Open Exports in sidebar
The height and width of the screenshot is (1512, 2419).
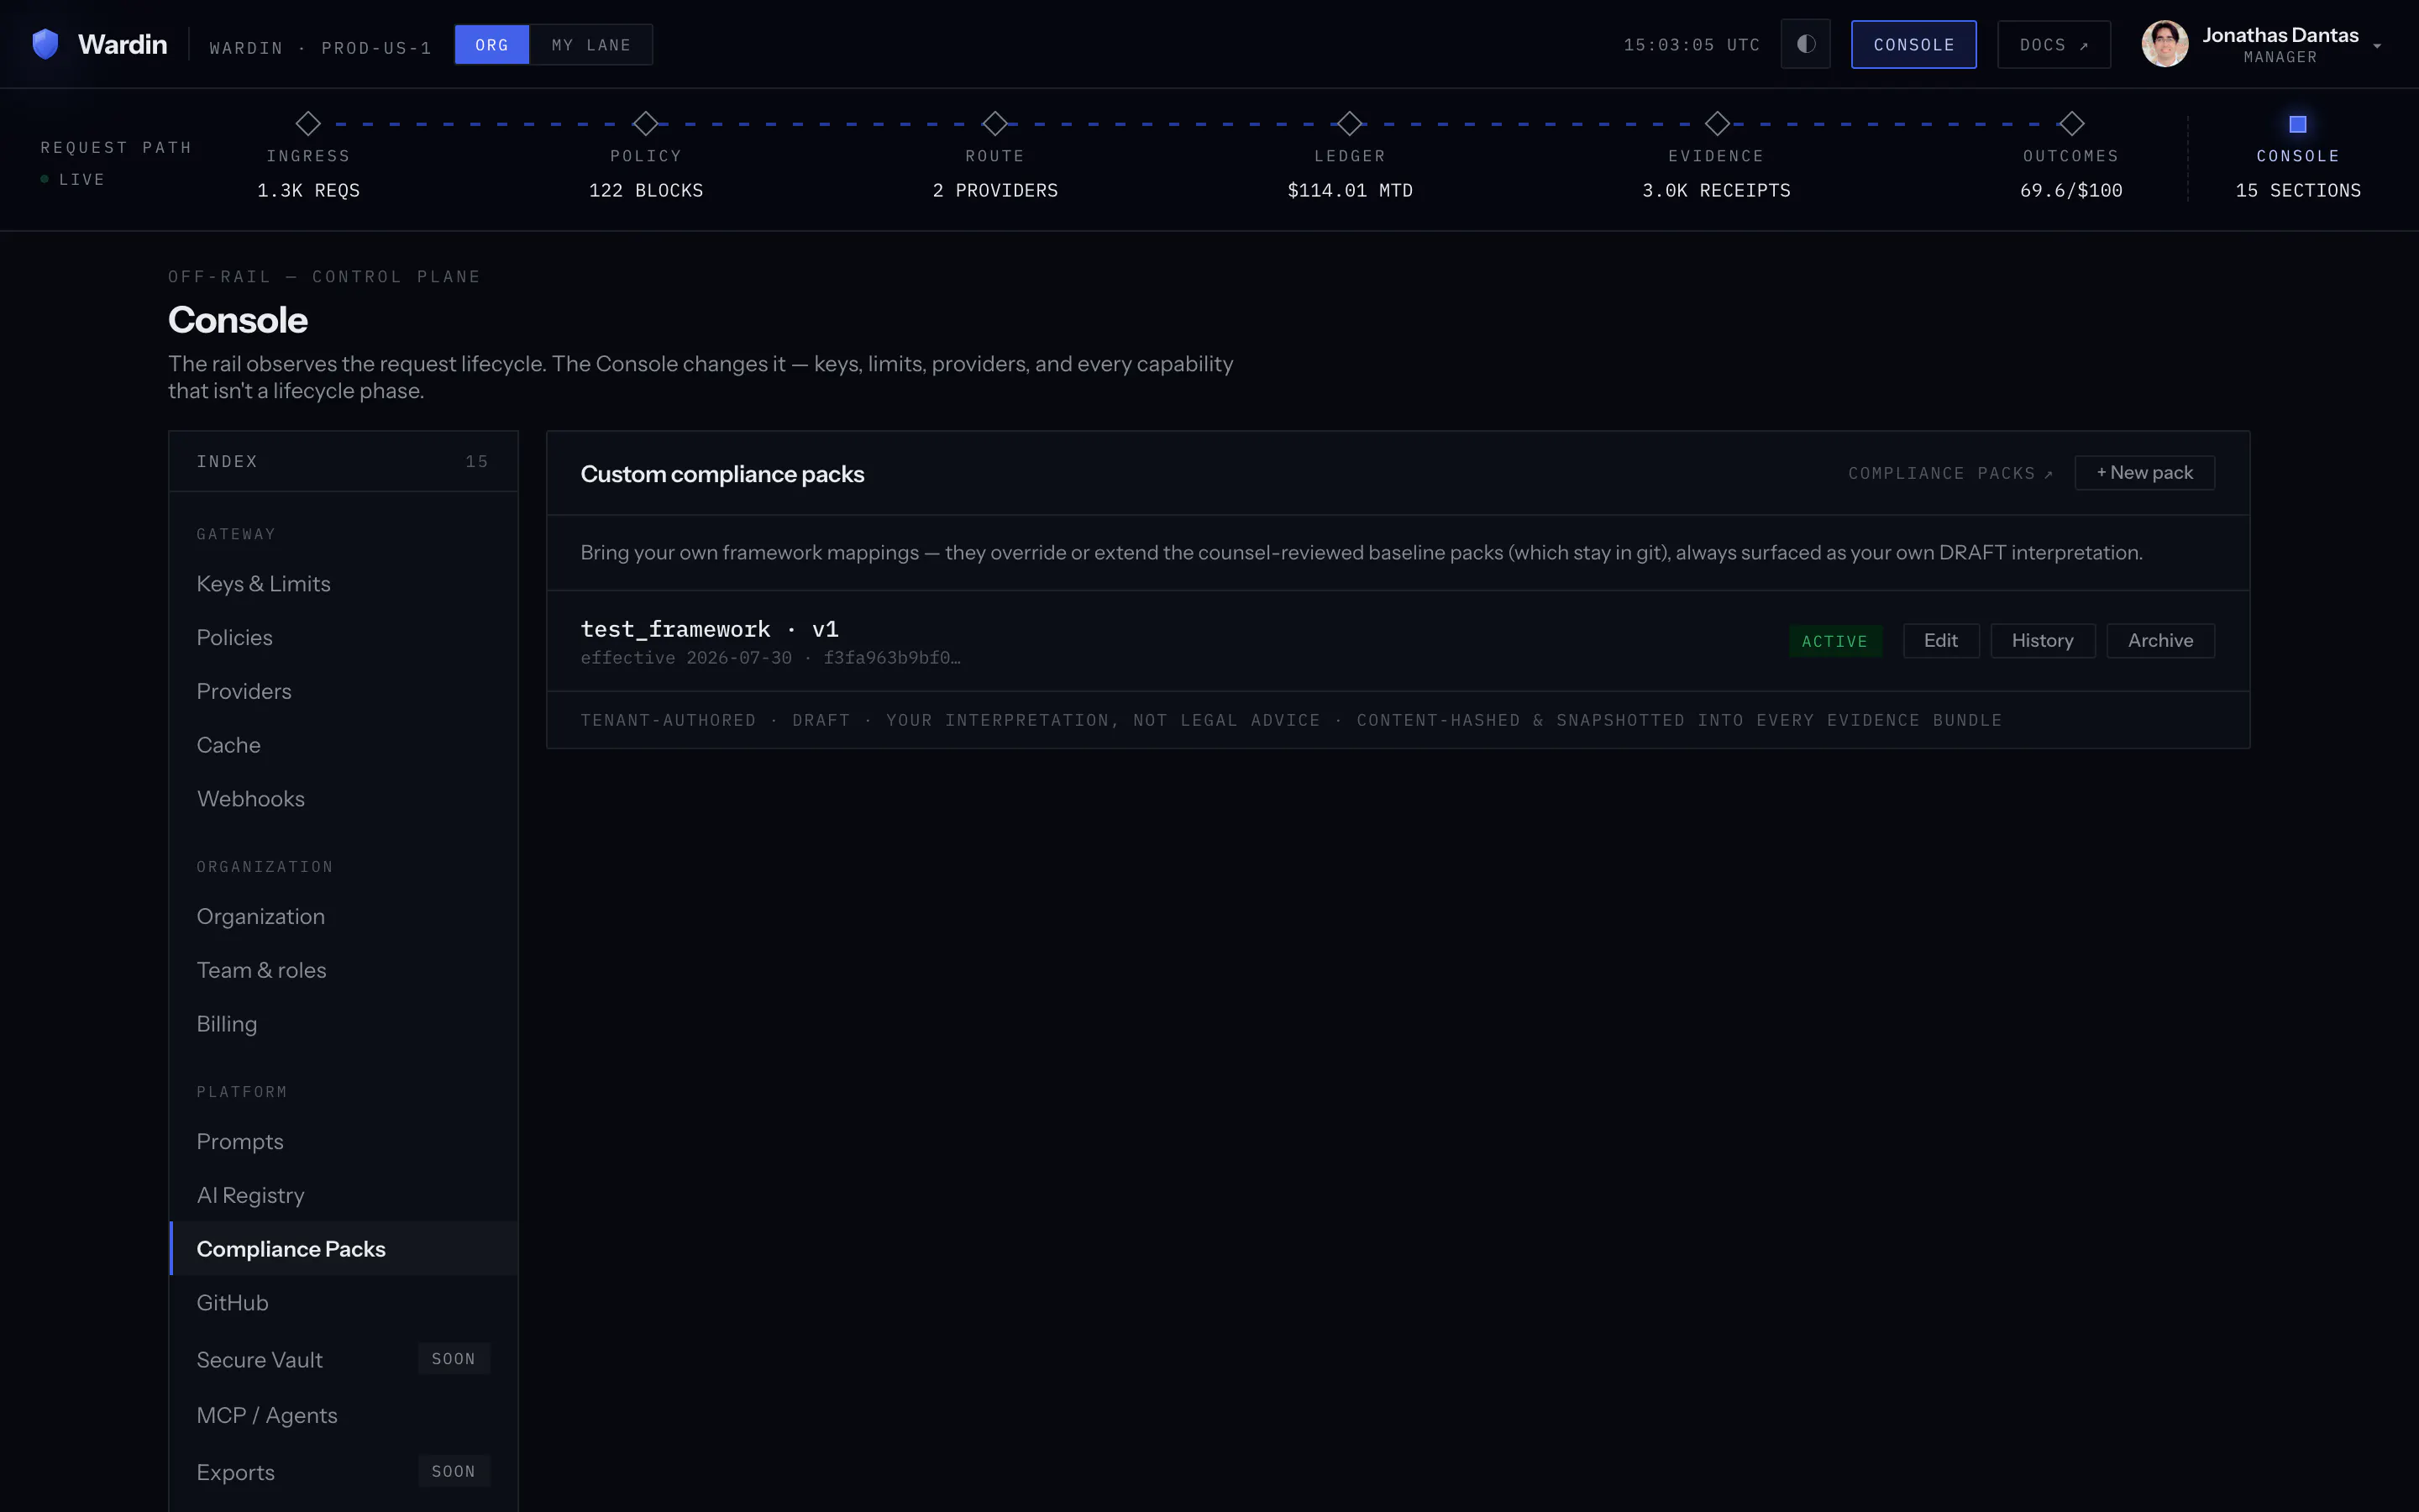point(344,1472)
